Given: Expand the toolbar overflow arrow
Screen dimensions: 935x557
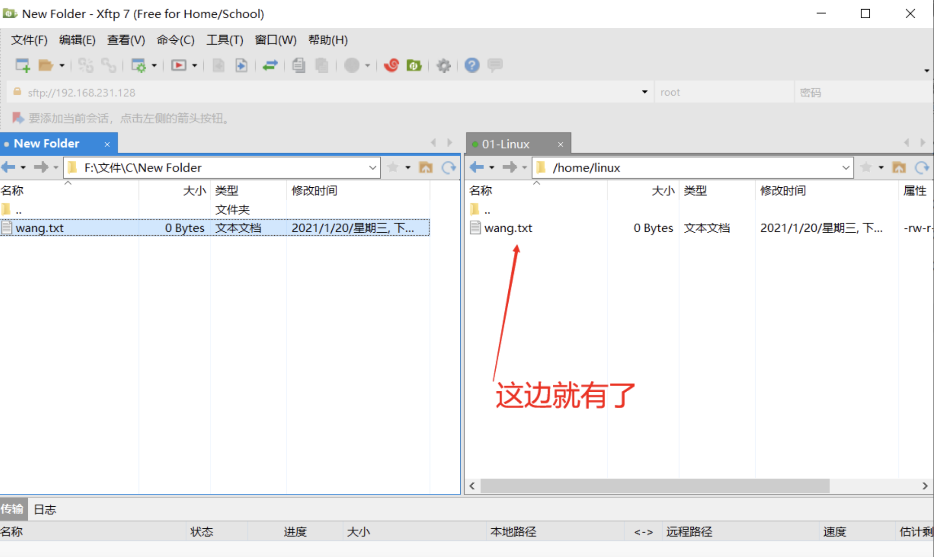Looking at the screenshot, I should pos(926,70).
